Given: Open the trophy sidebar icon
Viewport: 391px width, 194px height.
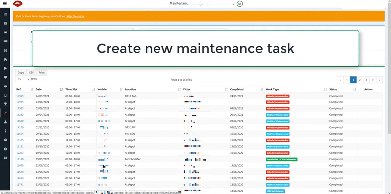Looking at the screenshot, I should [x=5, y=104].
